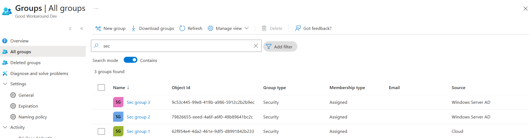Expand or collapse the Activity section
Image resolution: width=529 pixels, height=138 pixels.
5,127
